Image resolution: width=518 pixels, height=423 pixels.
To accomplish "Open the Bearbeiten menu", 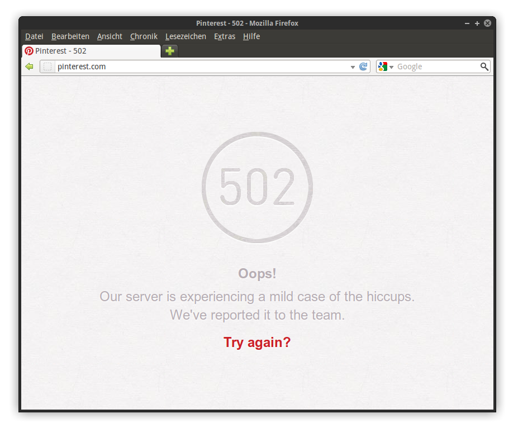I will click(70, 36).
